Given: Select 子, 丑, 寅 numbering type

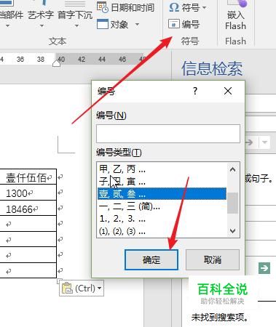Looking at the screenshot, I should tap(162, 181).
